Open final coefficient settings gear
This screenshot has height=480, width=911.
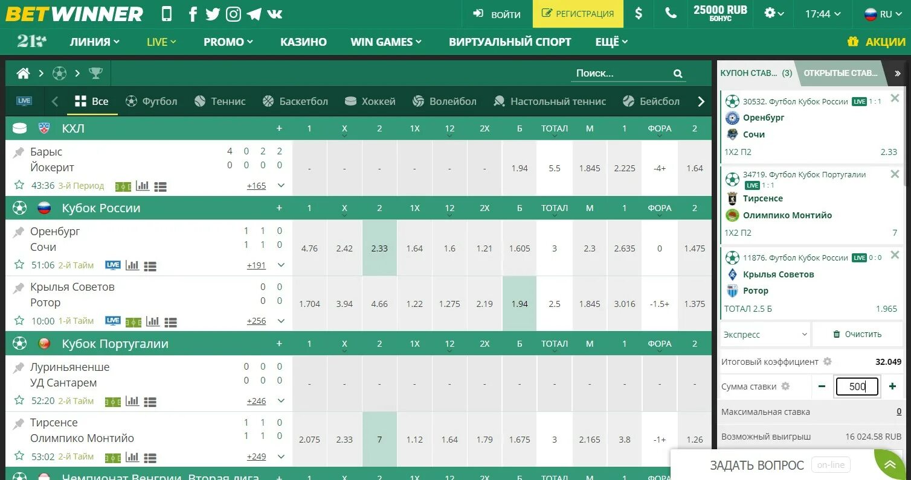tap(828, 362)
